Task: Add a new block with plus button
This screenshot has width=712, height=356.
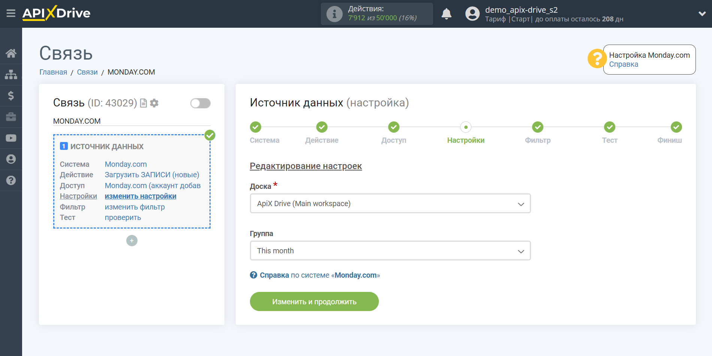Action: pyautogui.click(x=132, y=241)
